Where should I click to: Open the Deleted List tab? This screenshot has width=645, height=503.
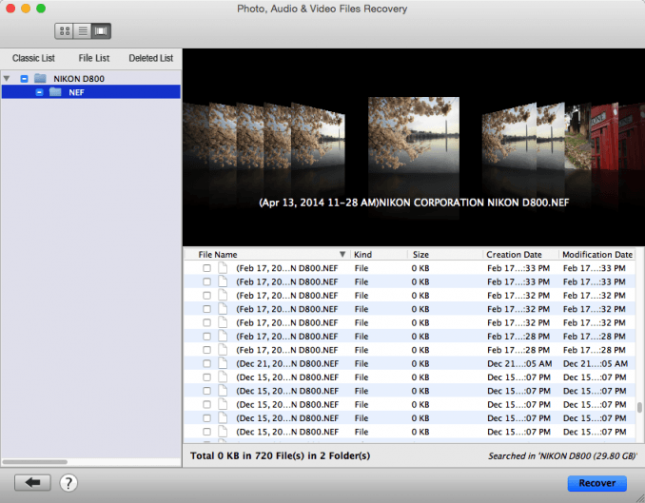(150, 58)
